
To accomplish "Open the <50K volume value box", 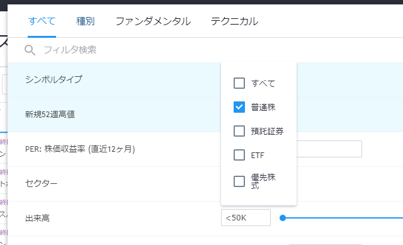I will click(246, 218).
